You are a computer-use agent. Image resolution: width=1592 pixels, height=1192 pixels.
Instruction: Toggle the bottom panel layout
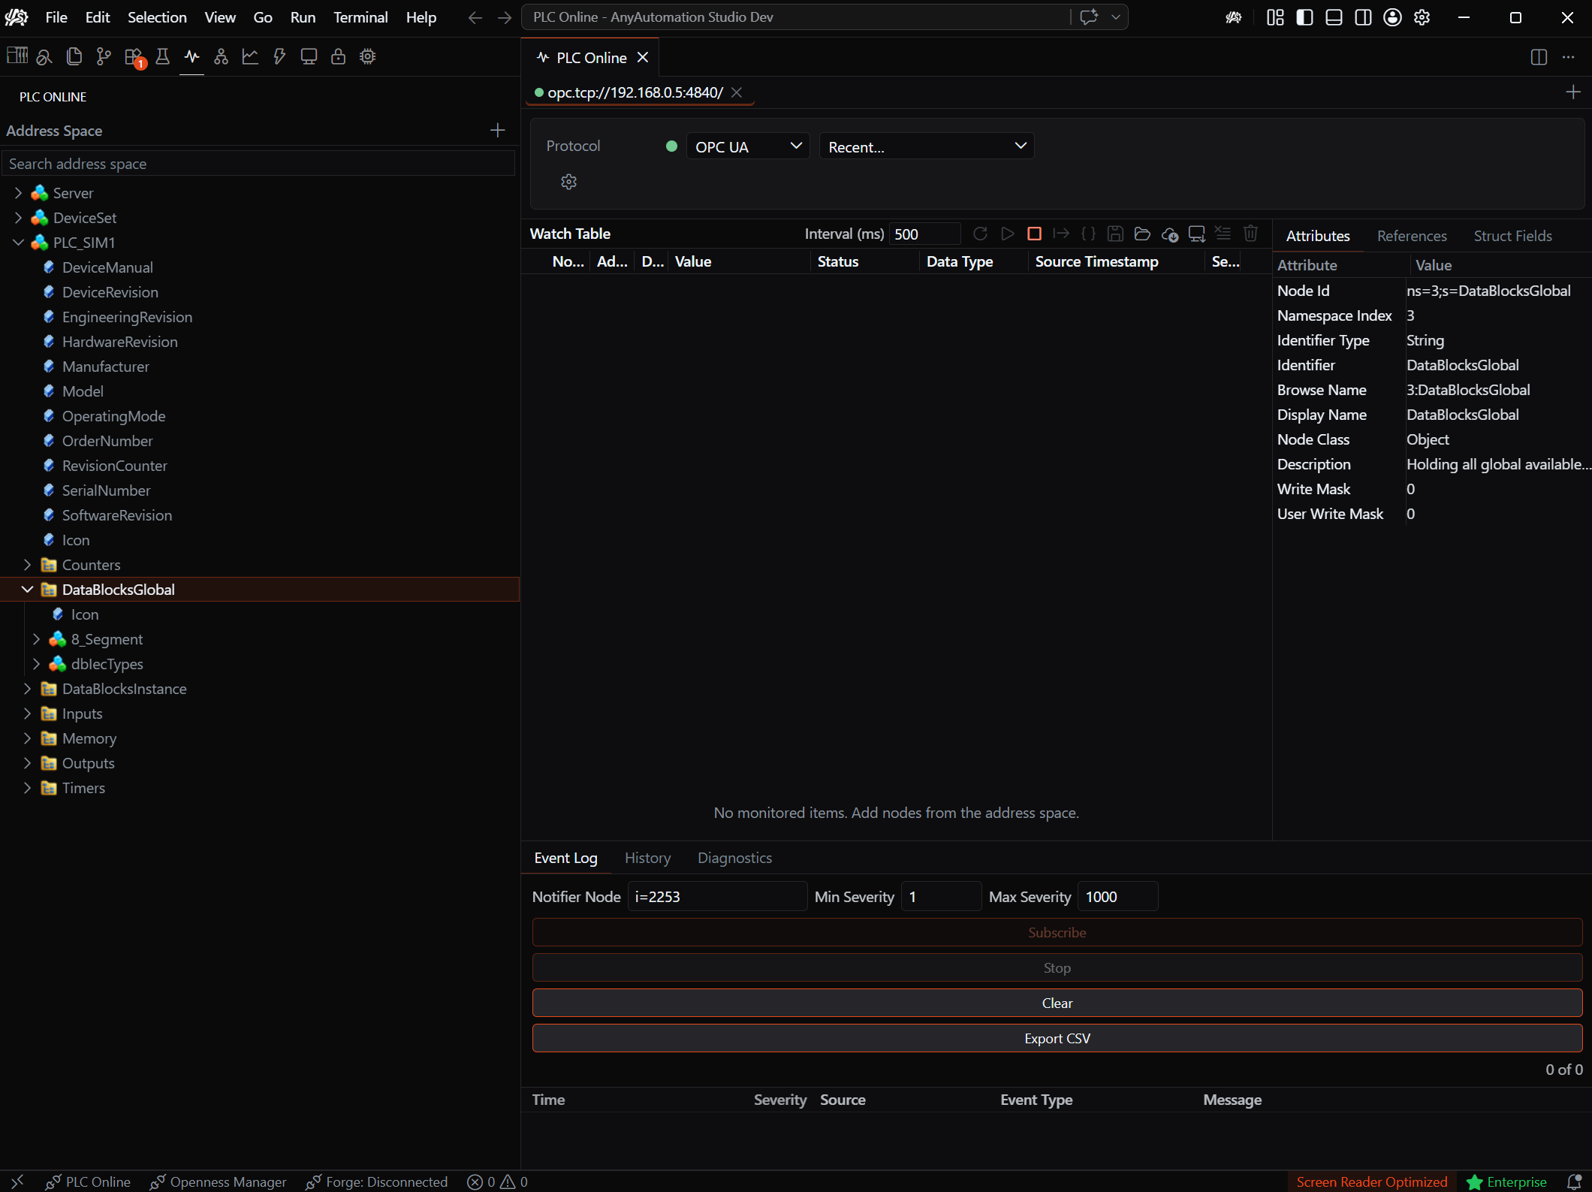point(1334,17)
